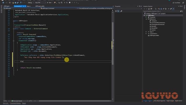Click the Home icon in Solution Explorer
Image resolution: width=186 pixels, height=105 pixels.
pos(149,9)
